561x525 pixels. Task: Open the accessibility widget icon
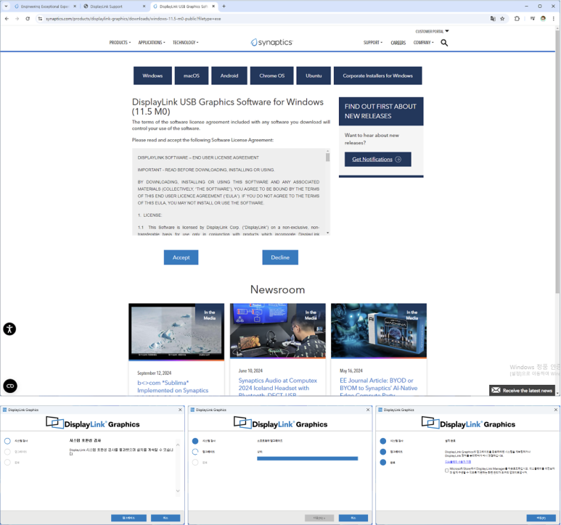click(9, 328)
